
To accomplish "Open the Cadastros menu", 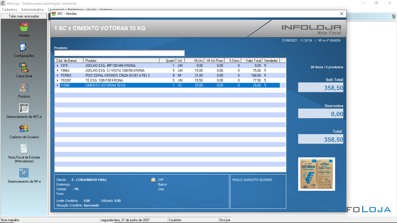I will pos(10,10).
